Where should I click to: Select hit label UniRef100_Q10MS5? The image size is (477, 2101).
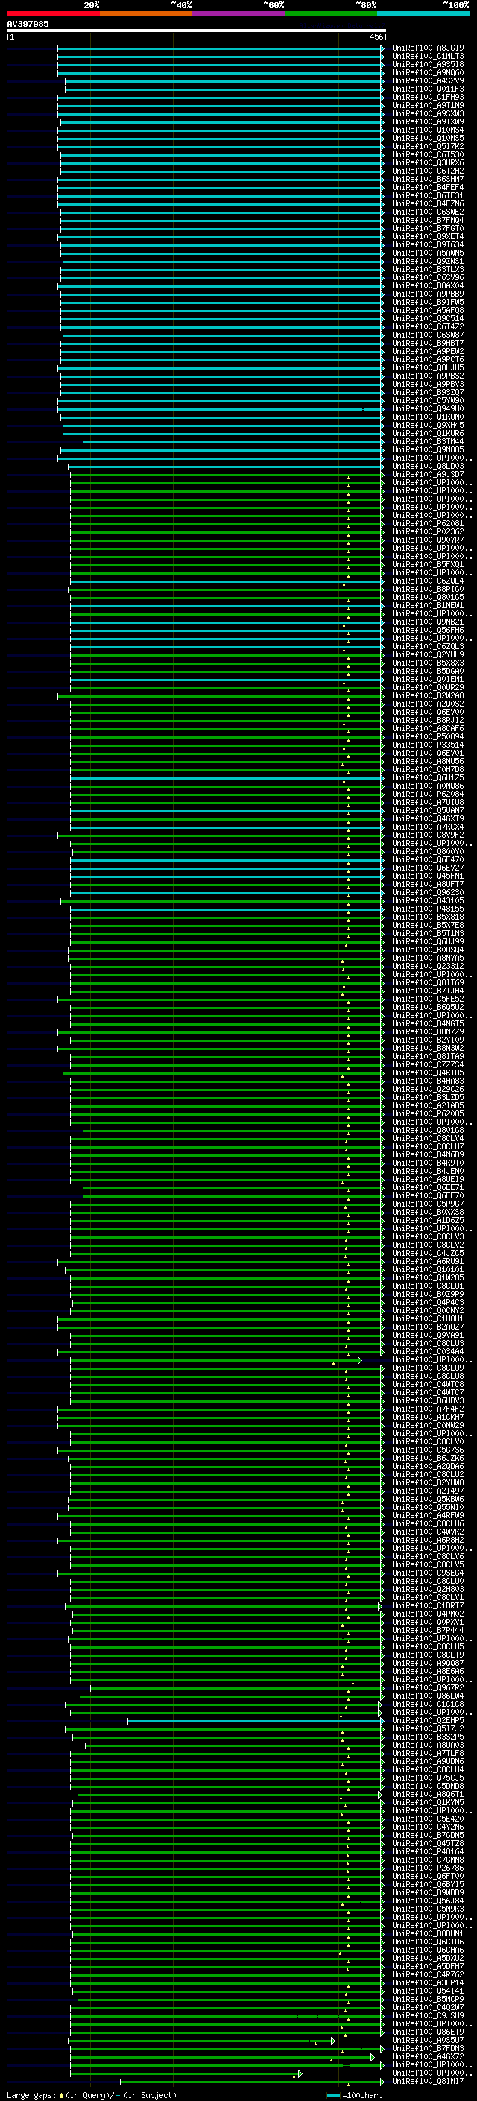[428, 138]
